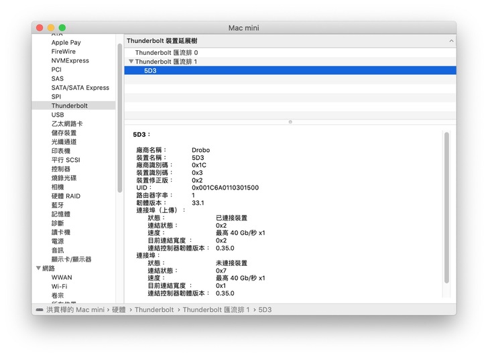Click the detail pane vertical scrollbar

point(446,208)
